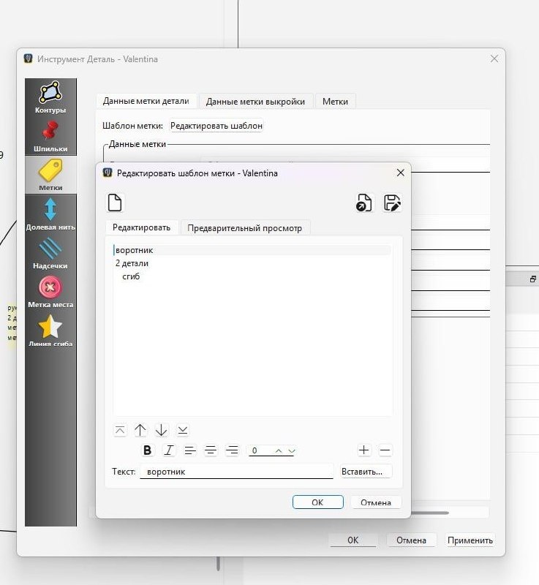Screen dimensions: 539x585
Task: Click OK in the Инструмент Деталь dialog
Action: pos(353,540)
